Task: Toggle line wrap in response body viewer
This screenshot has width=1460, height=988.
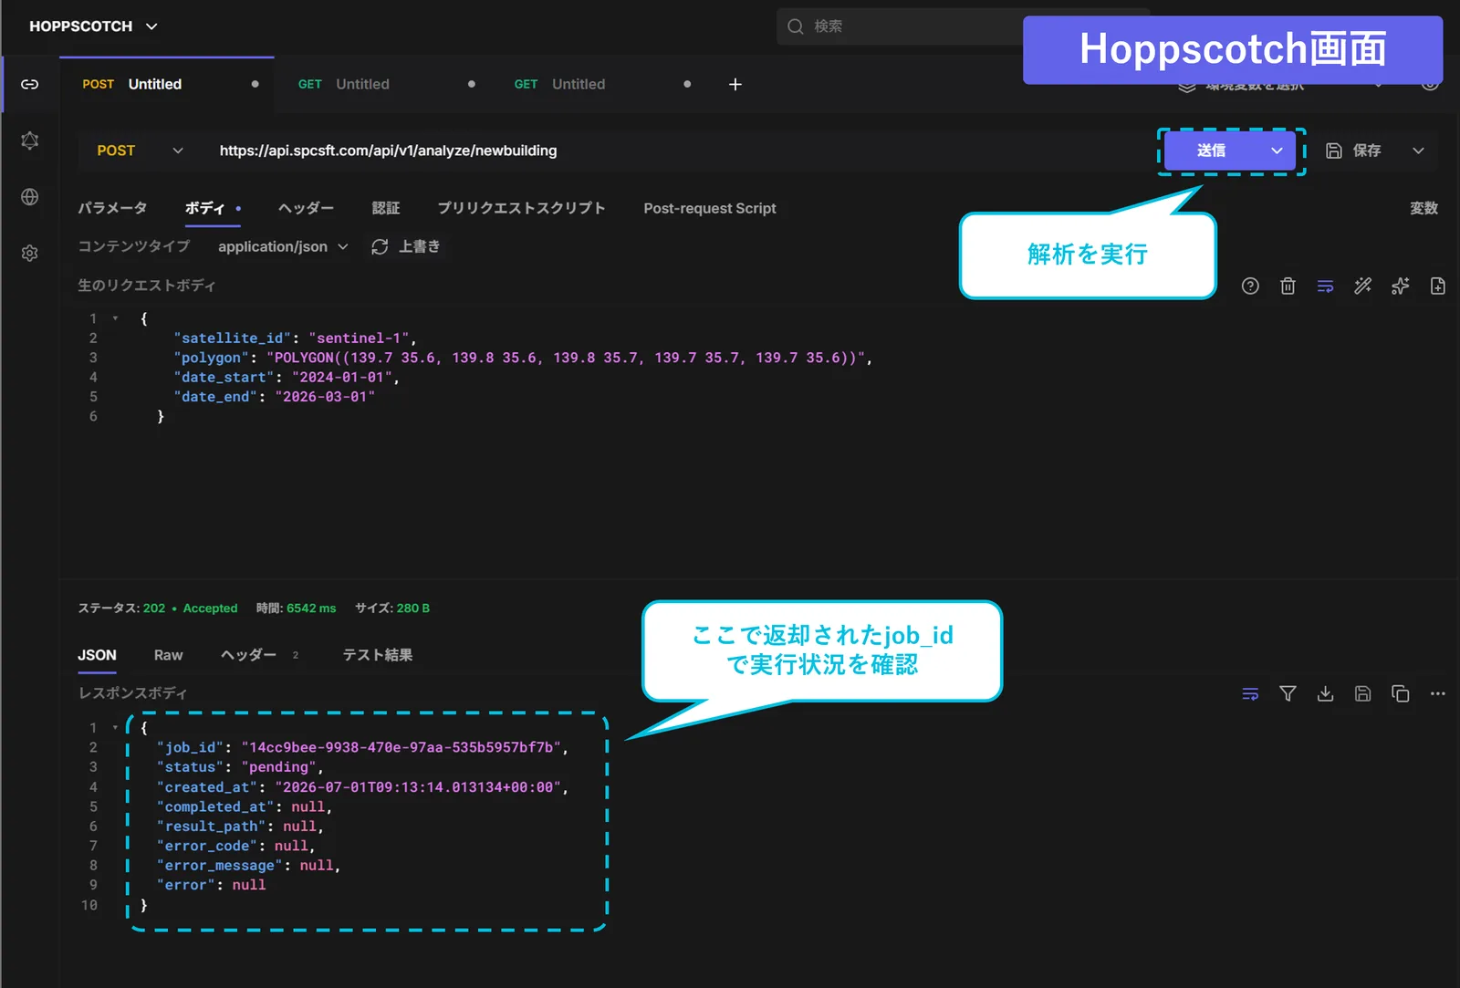Action: [x=1250, y=694]
